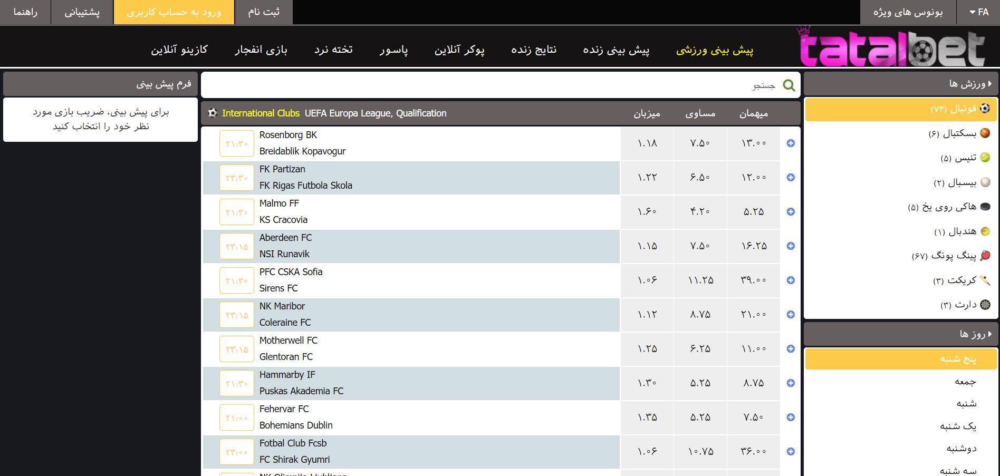Select away odds 39.00 for PFC CSKA Sofia
This screenshot has height=476, width=1000.
tap(754, 280)
